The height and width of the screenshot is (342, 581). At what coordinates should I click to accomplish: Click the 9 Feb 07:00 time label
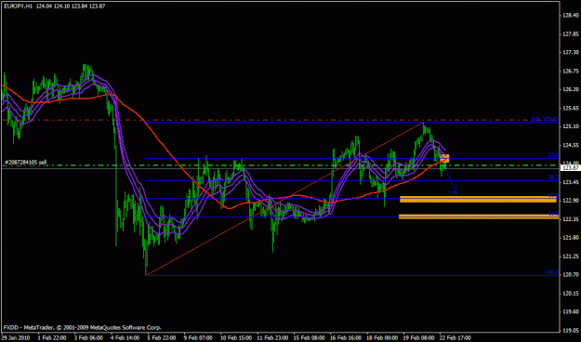pos(198,338)
